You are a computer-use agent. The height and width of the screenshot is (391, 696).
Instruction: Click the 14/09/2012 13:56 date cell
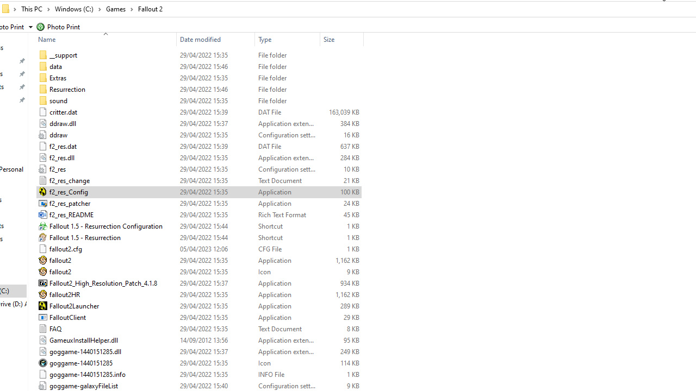click(x=204, y=340)
